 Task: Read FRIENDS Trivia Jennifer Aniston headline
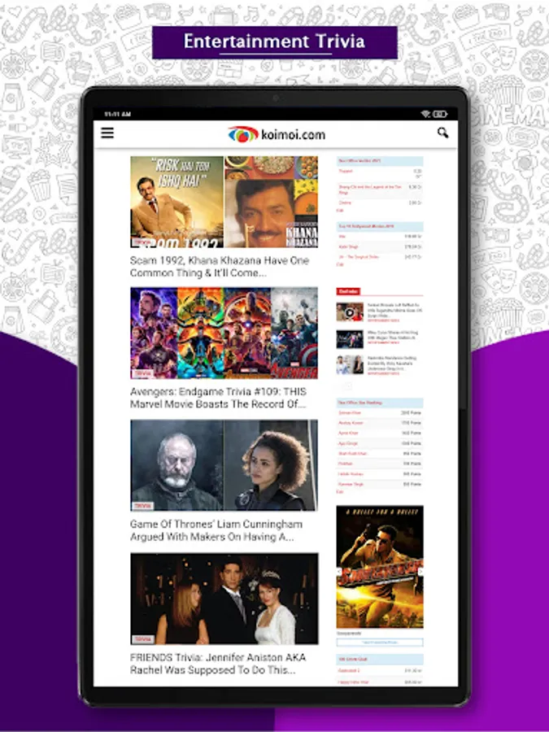(218, 664)
